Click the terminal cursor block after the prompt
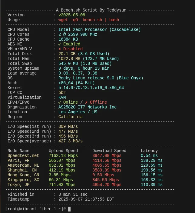Viewport: 195px width, 213px height. pyautogui.click(x=69, y=209)
